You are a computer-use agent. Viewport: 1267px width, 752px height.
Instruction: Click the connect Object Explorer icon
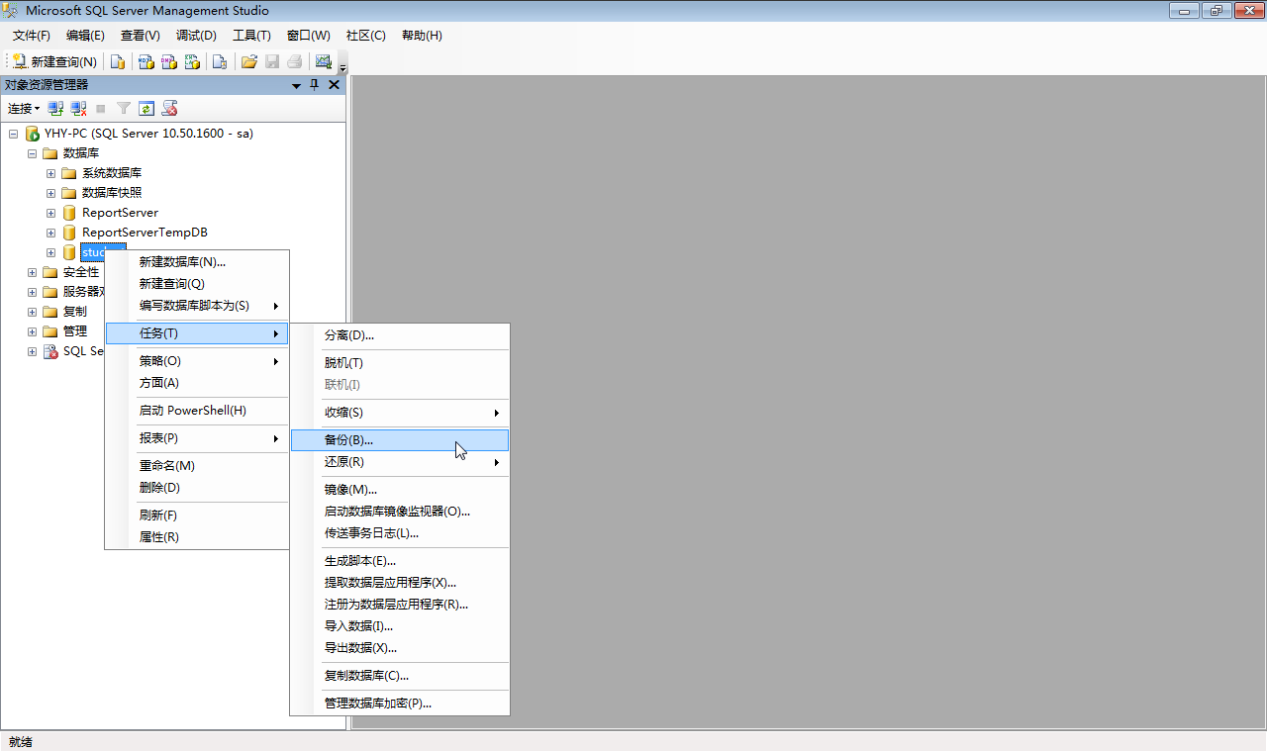tap(56, 109)
